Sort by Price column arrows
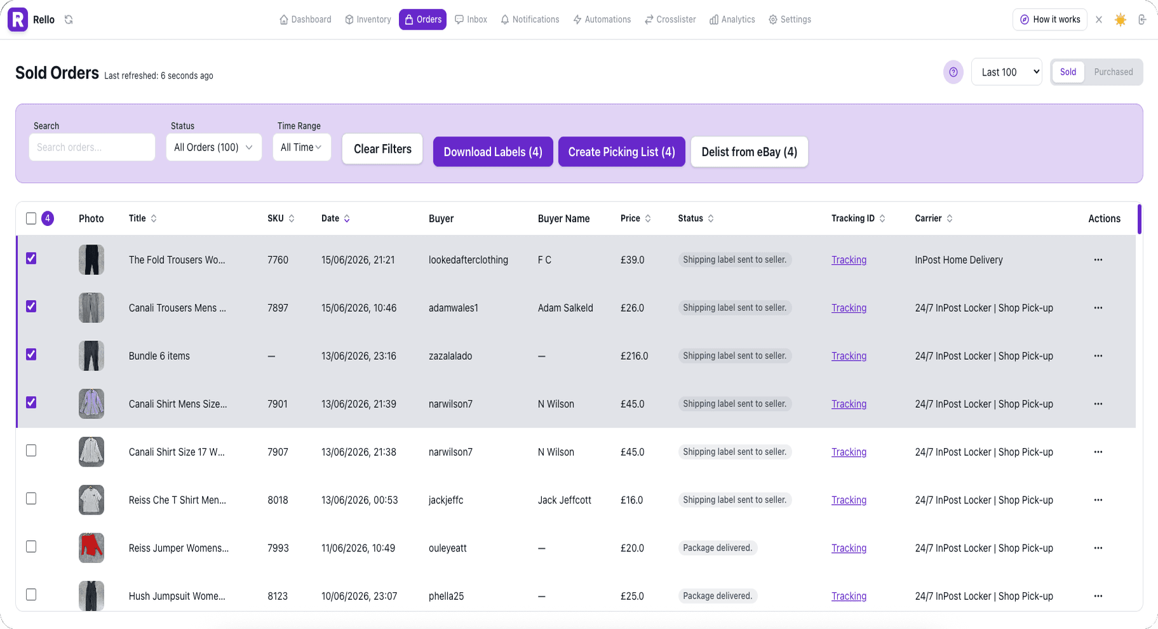 click(648, 218)
